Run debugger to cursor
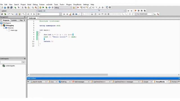 coord(81,8)
